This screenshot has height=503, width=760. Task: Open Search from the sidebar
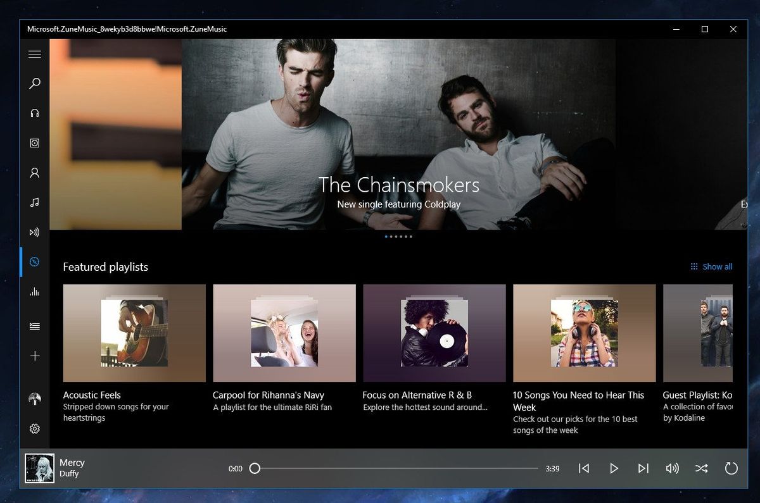pyautogui.click(x=34, y=84)
